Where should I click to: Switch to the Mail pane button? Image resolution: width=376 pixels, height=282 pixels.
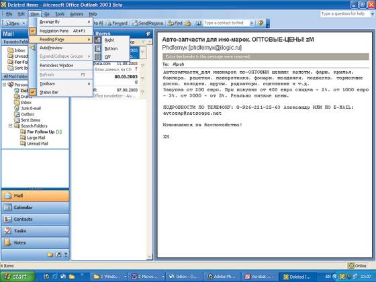point(35,196)
